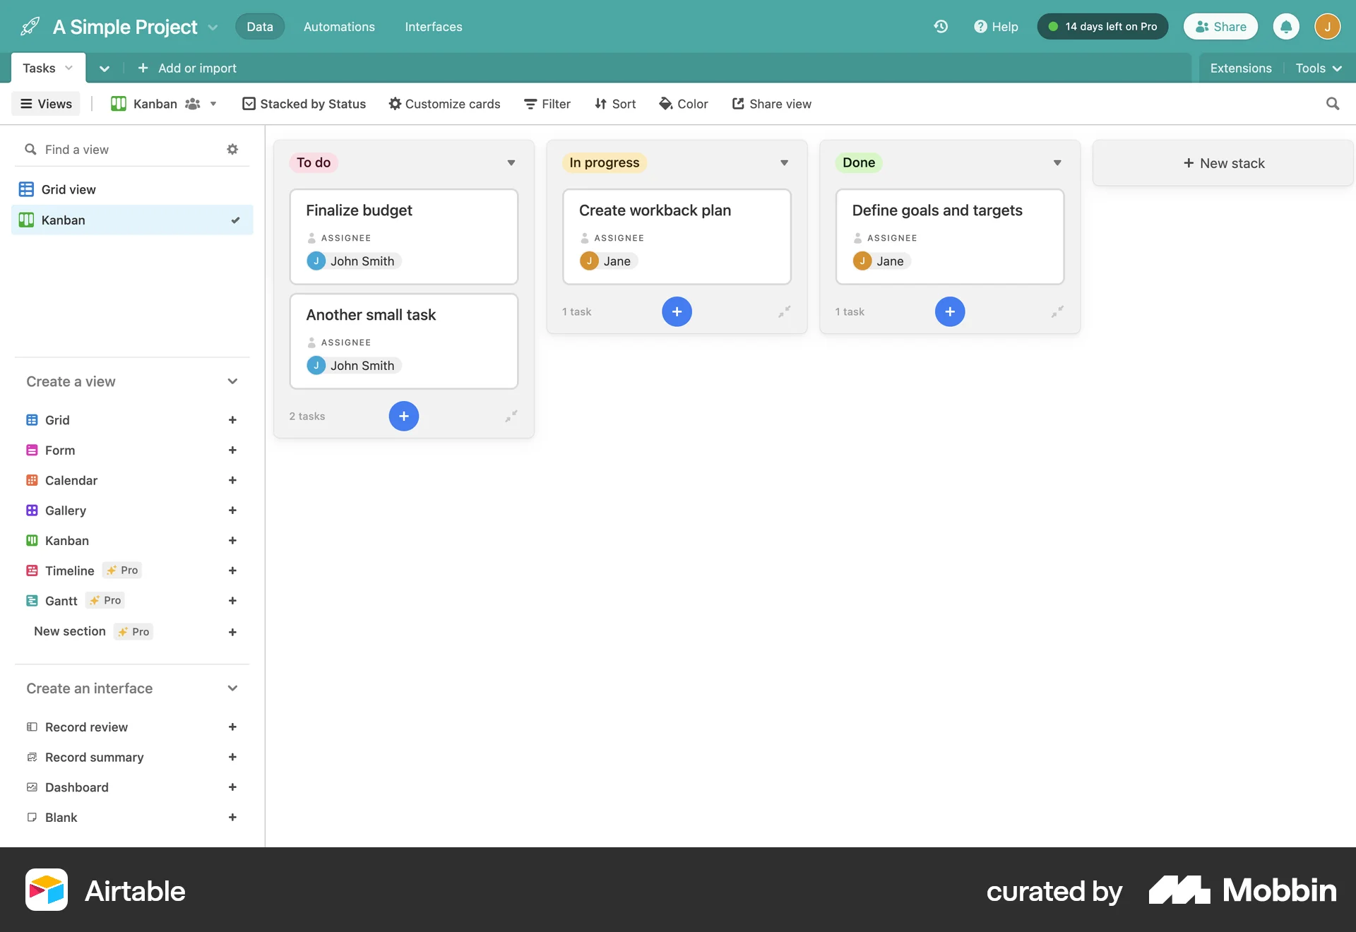
Task: Click the notification bell icon
Action: [1286, 26]
